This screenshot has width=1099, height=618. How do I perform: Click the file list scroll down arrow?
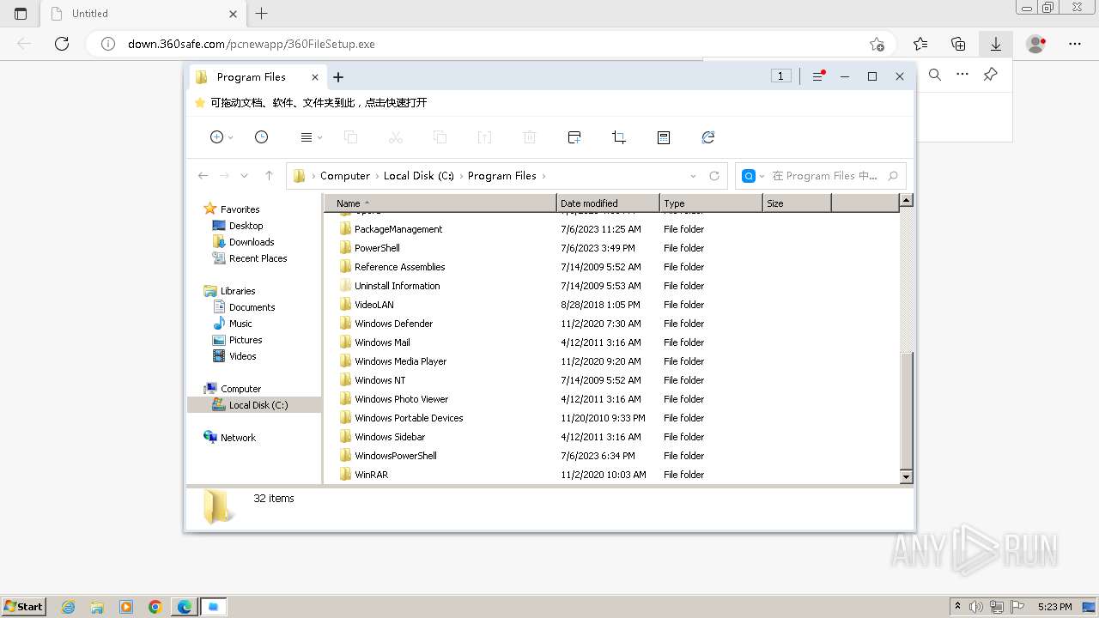pos(906,476)
